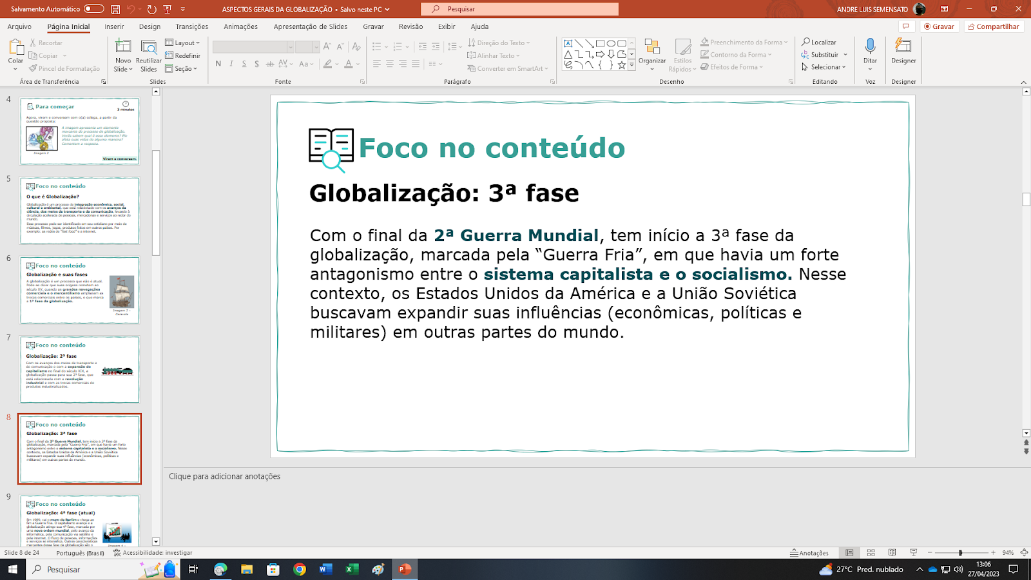The height and width of the screenshot is (580, 1031).
Task: Toggle right text alignment
Action: [403, 64]
